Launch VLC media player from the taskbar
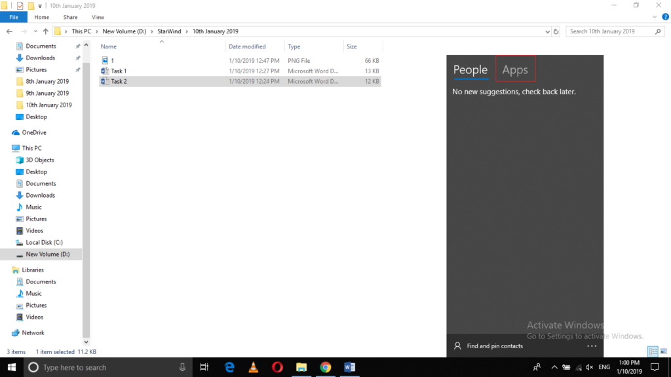The width and height of the screenshot is (671, 377). coord(253,367)
